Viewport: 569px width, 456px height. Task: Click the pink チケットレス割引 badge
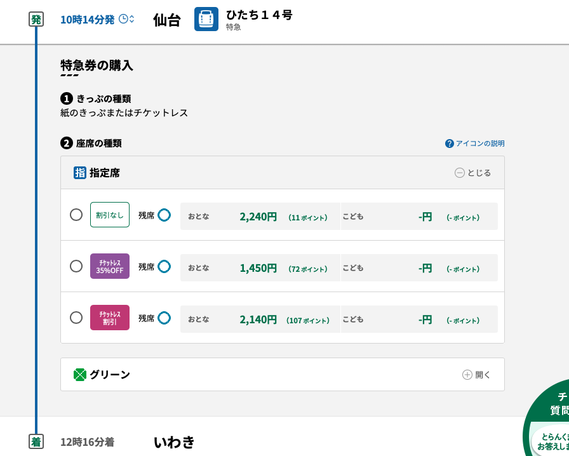tap(110, 318)
